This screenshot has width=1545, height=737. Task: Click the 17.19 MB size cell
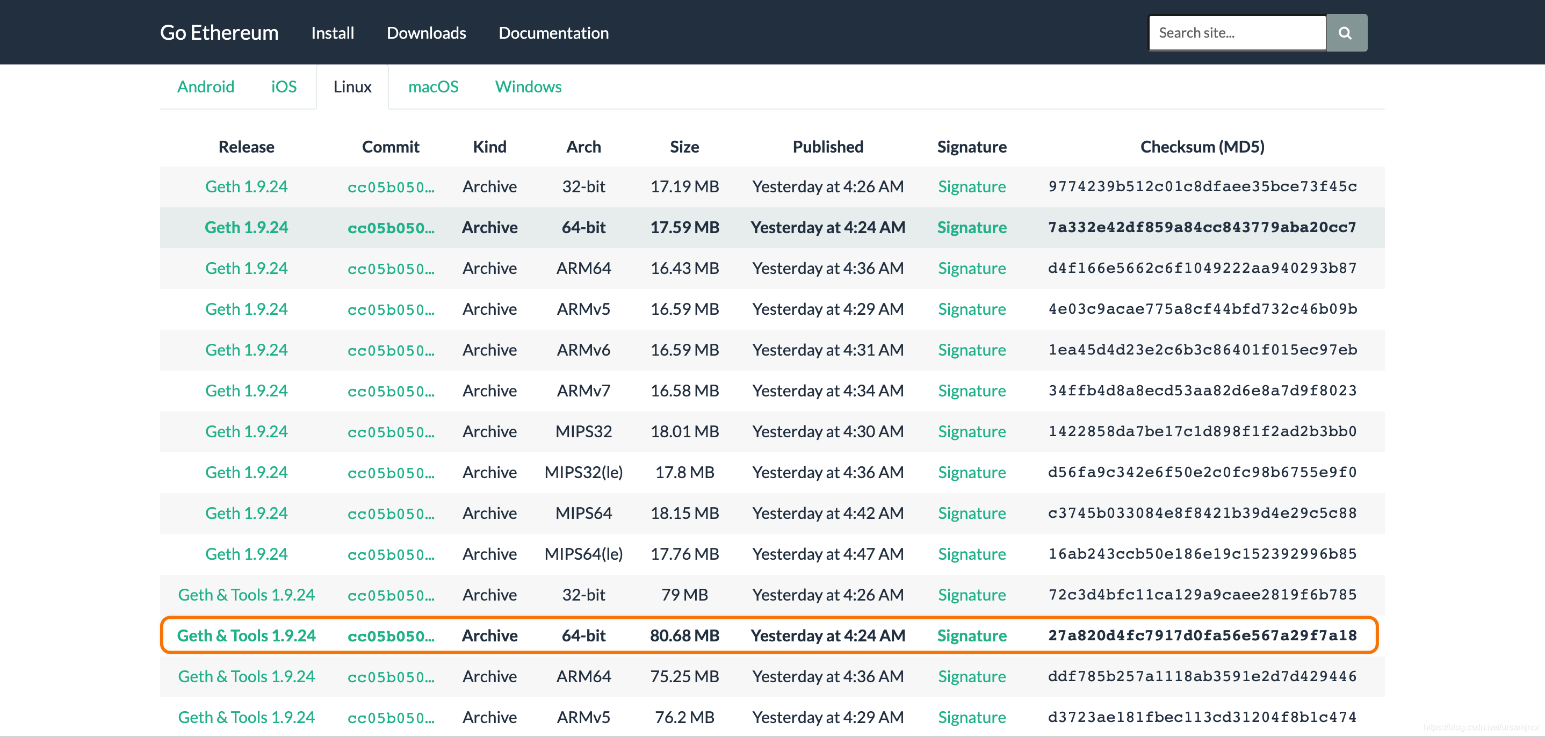coord(684,186)
